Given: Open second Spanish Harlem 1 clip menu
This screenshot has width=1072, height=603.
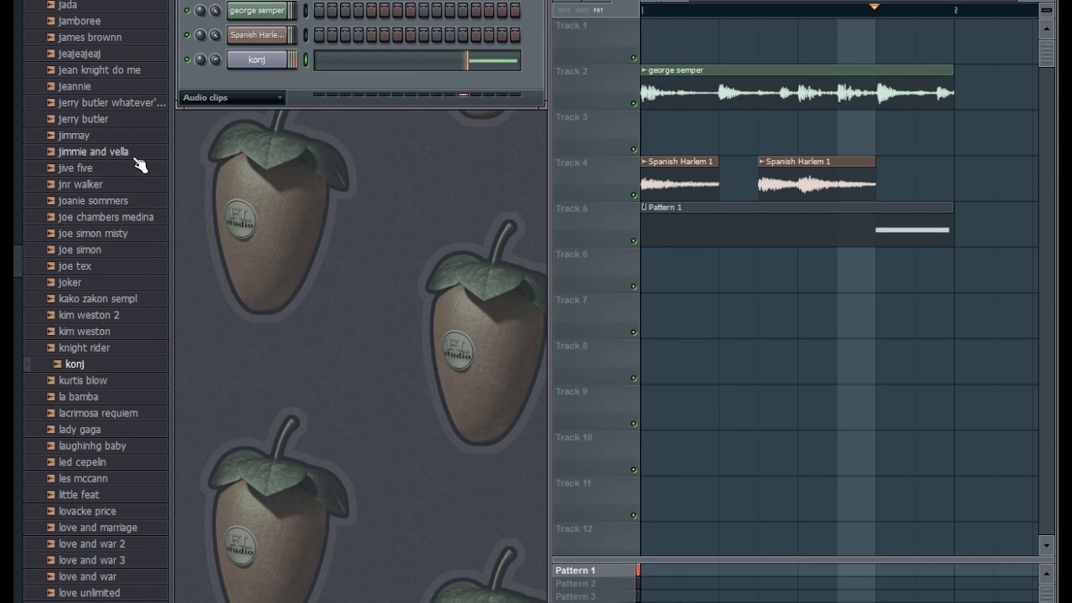Looking at the screenshot, I should pyautogui.click(x=762, y=162).
